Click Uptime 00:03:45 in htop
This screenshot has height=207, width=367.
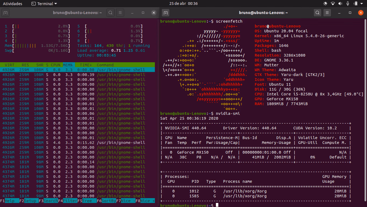(97, 55)
